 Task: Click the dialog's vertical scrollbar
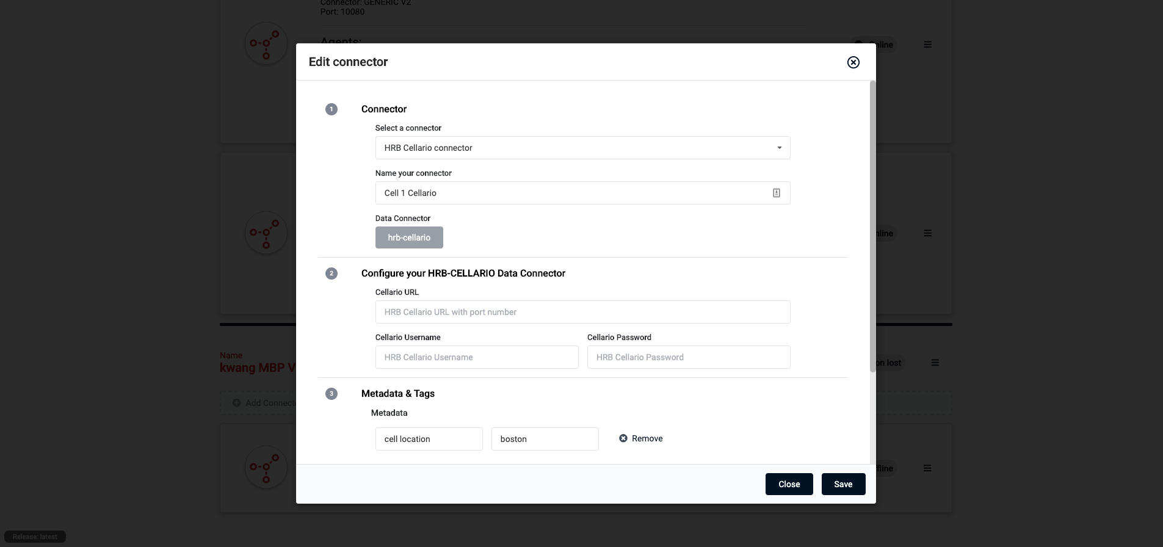[x=872, y=226]
